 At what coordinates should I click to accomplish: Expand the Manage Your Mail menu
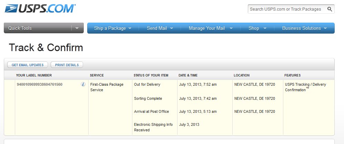pos(210,28)
